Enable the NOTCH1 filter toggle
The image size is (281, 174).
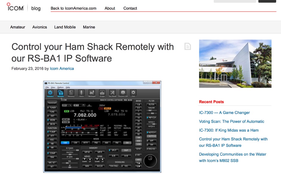[152, 132]
